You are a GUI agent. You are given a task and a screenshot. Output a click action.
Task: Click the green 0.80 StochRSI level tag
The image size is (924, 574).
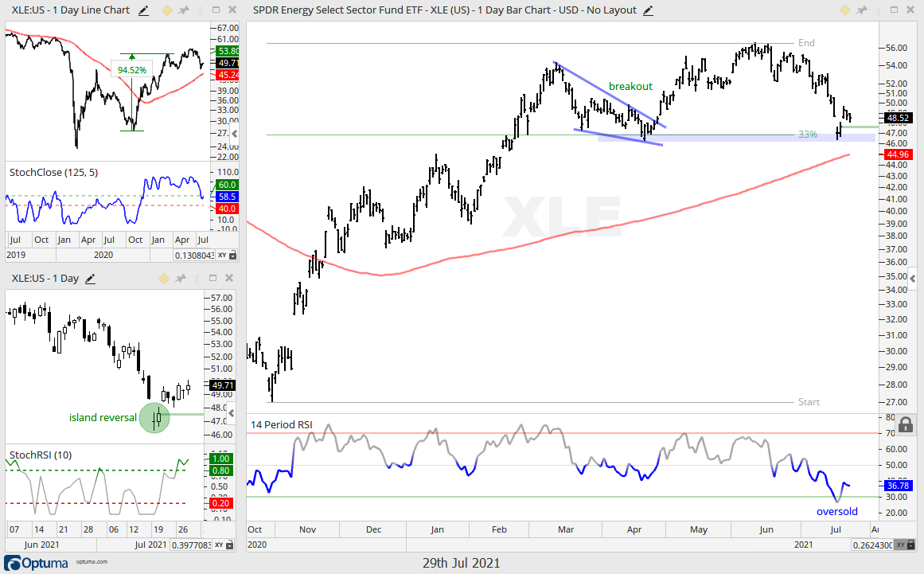221,471
